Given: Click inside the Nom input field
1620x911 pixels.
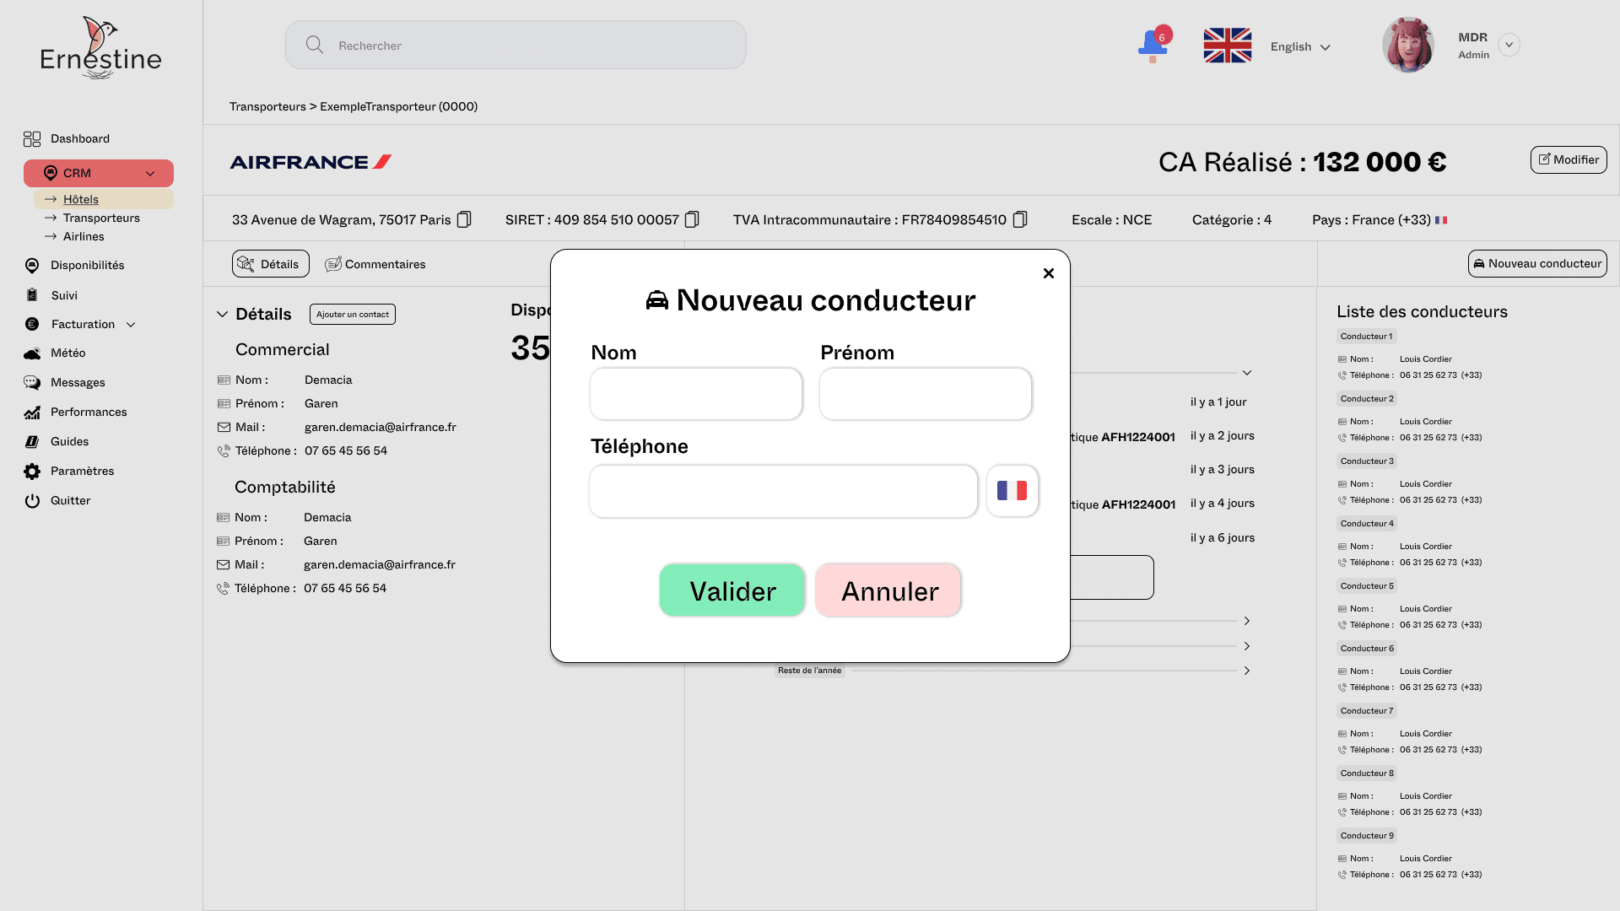Looking at the screenshot, I should [x=695, y=394].
